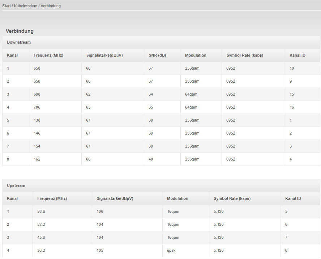Click upstream signal strength 106 cell
The height and width of the screenshot is (259, 321).
point(127,211)
